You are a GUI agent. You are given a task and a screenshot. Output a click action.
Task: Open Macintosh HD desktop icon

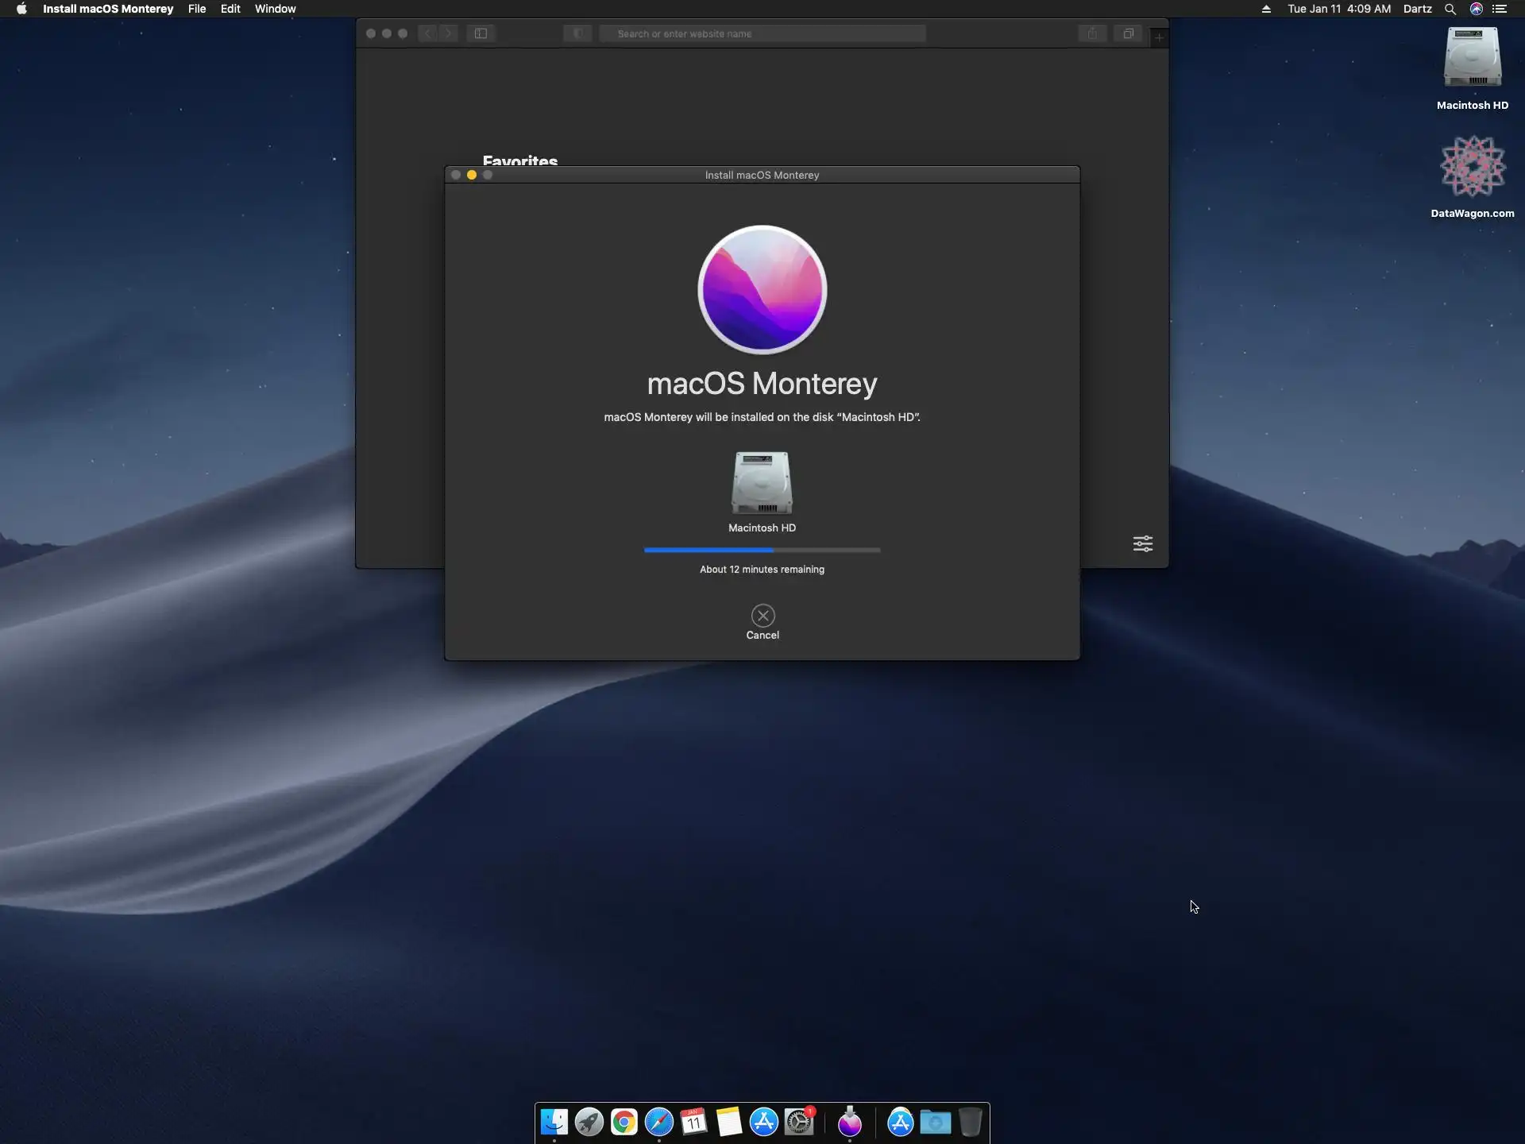click(x=1472, y=59)
